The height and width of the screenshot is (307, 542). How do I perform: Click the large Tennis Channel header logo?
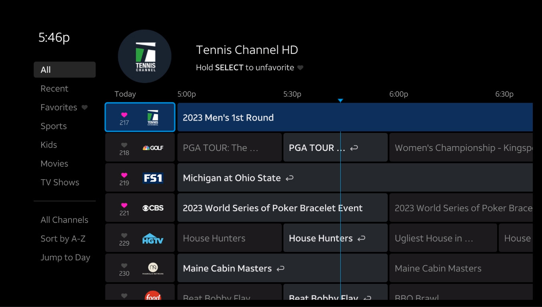(145, 56)
